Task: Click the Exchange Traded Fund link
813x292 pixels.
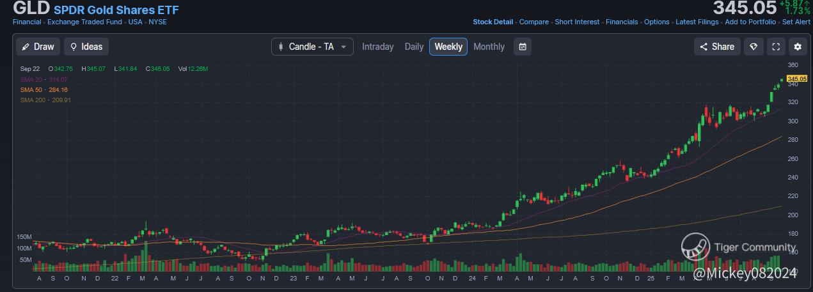Action: 85,22
